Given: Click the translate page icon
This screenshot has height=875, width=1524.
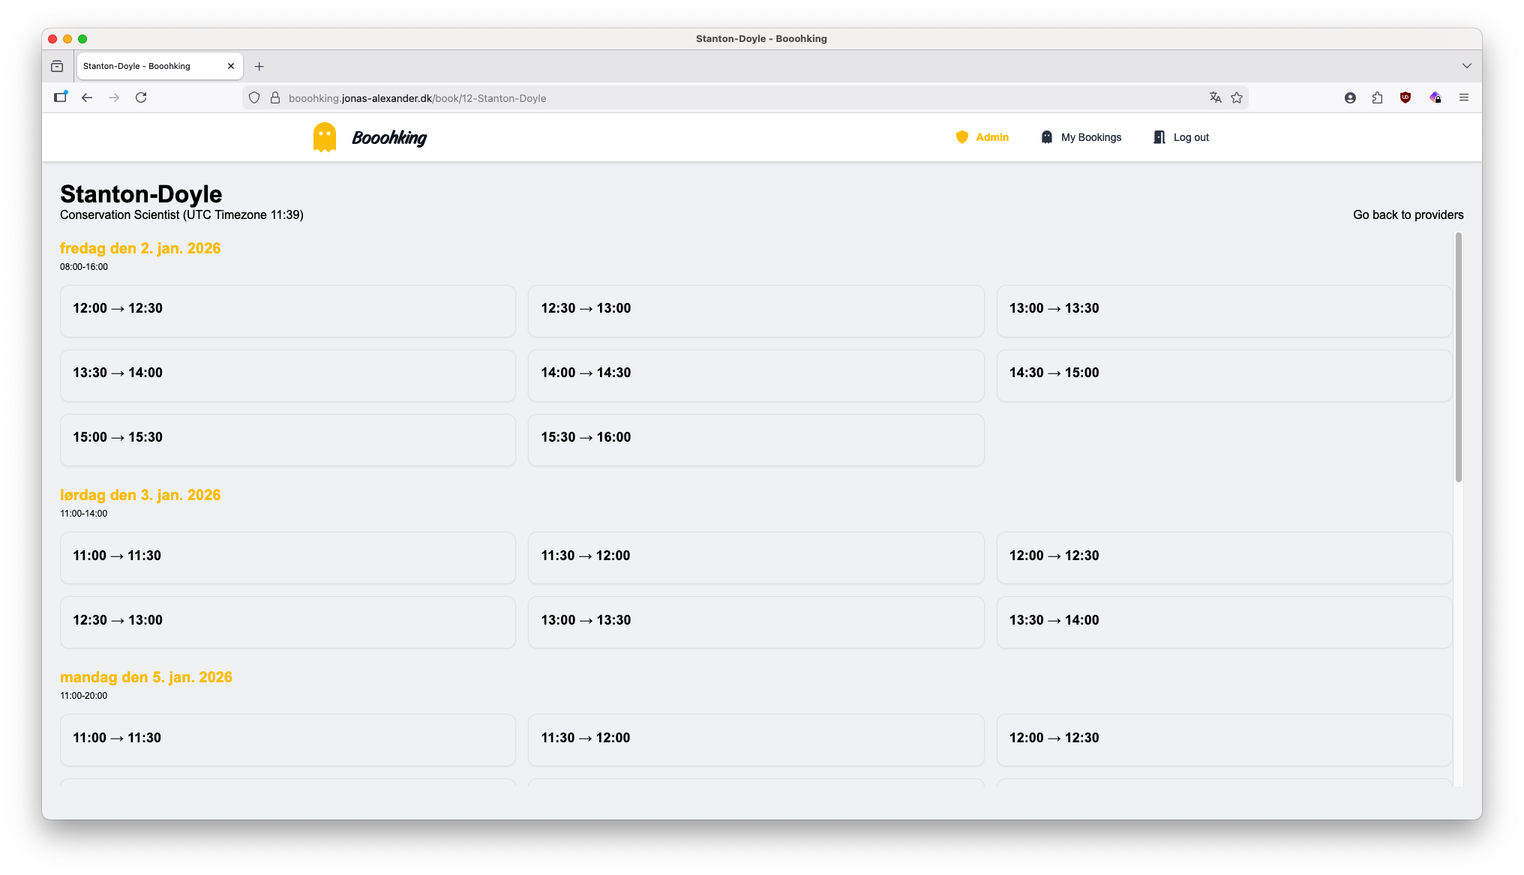Looking at the screenshot, I should click(1215, 97).
